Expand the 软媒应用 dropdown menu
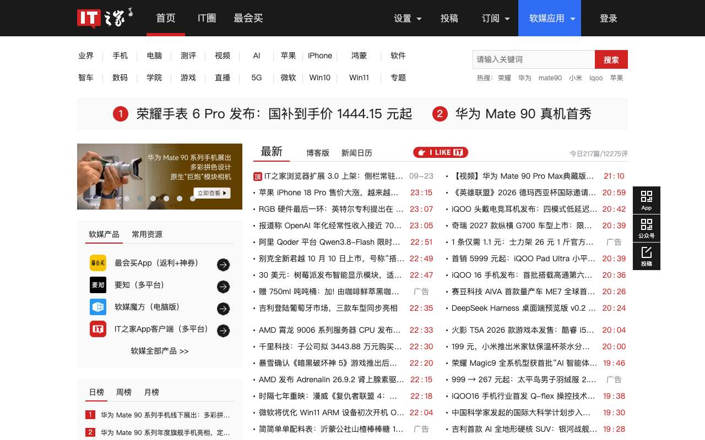The height and width of the screenshot is (440, 705). 550,18
